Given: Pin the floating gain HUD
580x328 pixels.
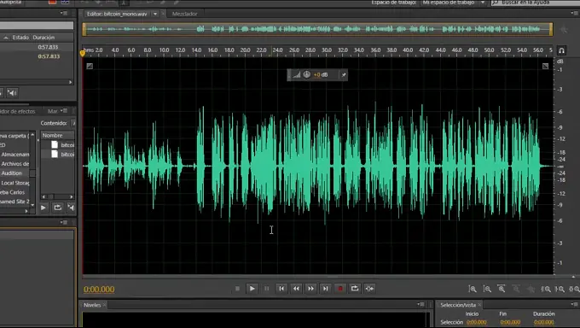Looking at the screenshot, I should (x=344, y=75).
